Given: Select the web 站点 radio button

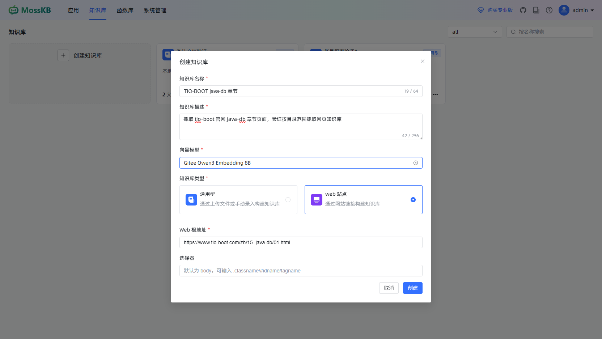Looking at the screenshot, I should click(413, 200).
